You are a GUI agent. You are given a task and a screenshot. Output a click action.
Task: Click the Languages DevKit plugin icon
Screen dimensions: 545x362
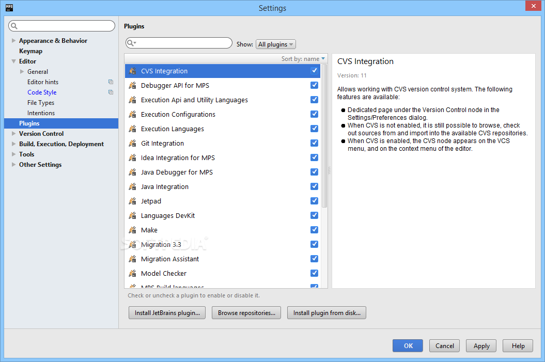tap(132, 216)
